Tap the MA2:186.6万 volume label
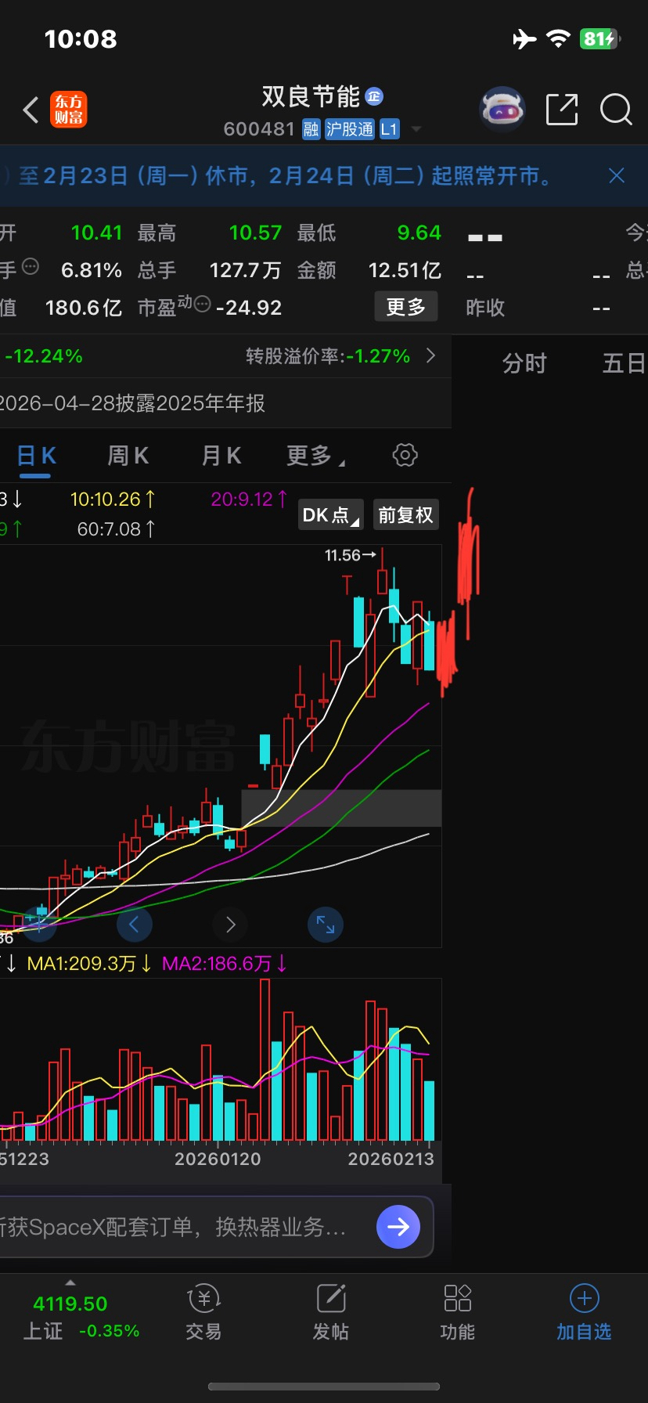The height and width of the screenshot is (1403, 648). [x=225, y=963]
